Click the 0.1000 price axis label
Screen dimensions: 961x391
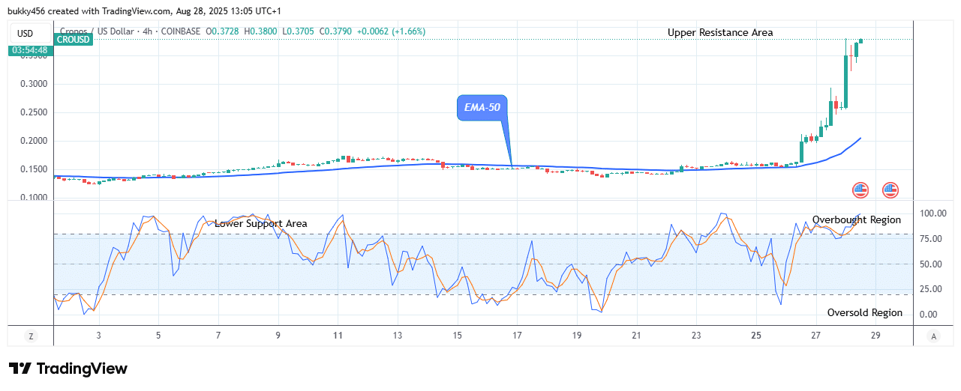click(x=35, y=198)
